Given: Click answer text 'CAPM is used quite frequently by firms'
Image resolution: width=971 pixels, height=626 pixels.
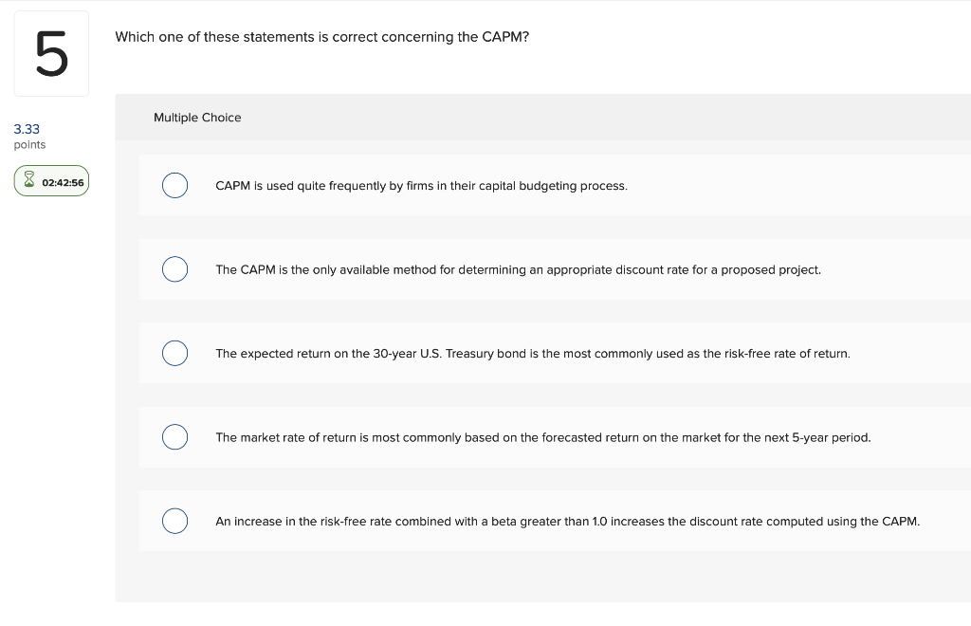Looking at the screenshot, I should click(x=421, y=186).
